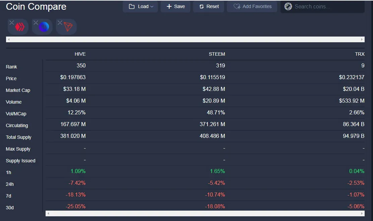Screen dimensions: 373x221
Task: Click the Max Supply row label
Action: click(18, 149)
